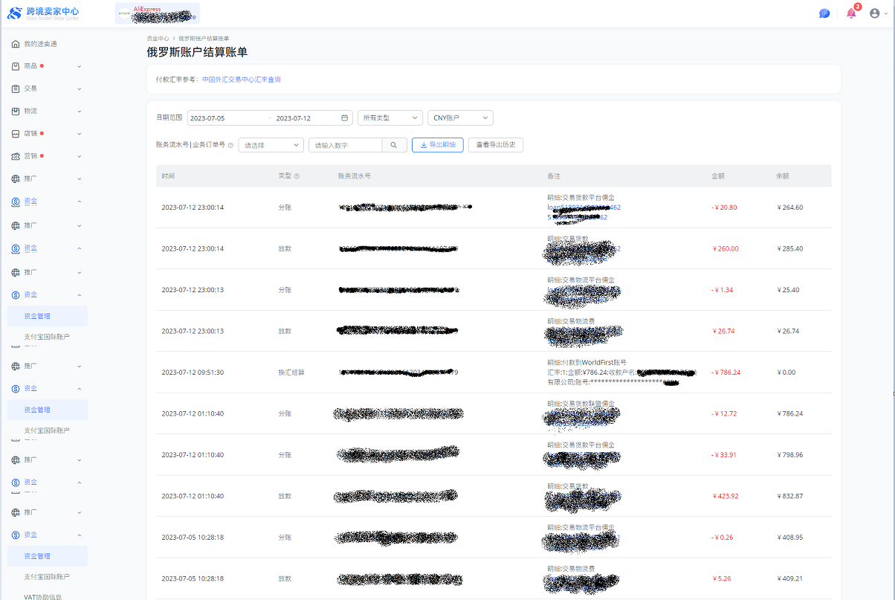
Task: Open the chat messages bubble icon
Action: [824, 13]
